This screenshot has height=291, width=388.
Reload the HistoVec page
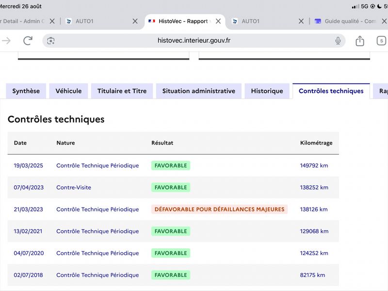click(x=28, y=41)
